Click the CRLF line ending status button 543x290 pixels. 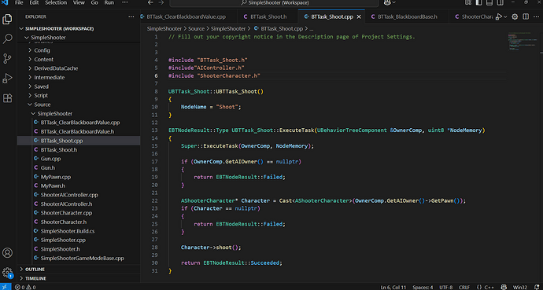(x=464, y=287)
